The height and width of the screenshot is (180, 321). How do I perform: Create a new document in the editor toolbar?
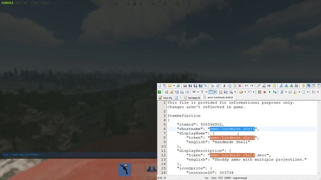(x=159, y=85)
